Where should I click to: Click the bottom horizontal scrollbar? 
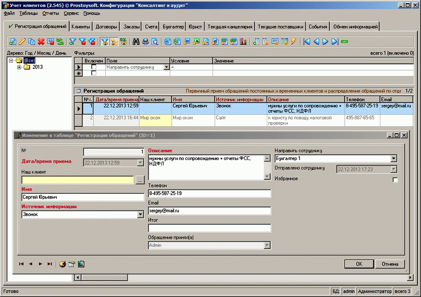pos(237,278)
